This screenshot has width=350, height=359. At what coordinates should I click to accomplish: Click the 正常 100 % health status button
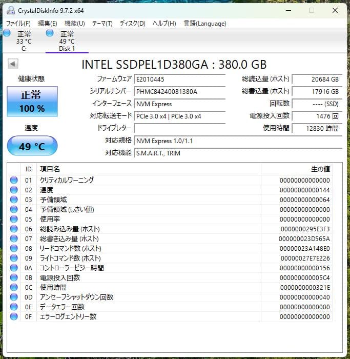pyautogui.click(x=32, y=102)
